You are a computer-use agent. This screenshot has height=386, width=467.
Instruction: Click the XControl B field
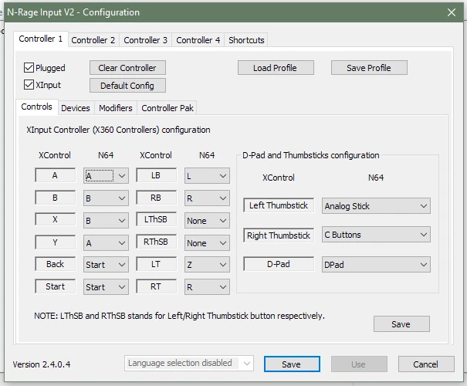pyautogui.click(x=55, y=198)
